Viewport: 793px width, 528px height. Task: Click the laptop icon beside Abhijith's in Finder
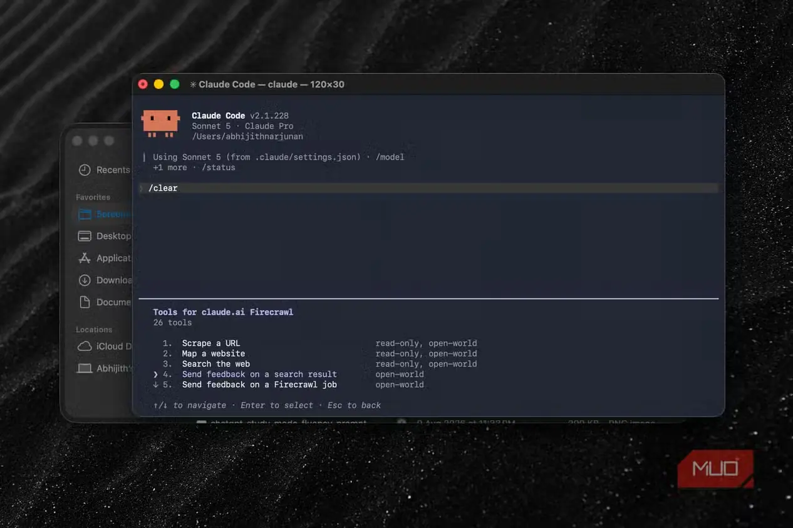[x=85, y=368]
